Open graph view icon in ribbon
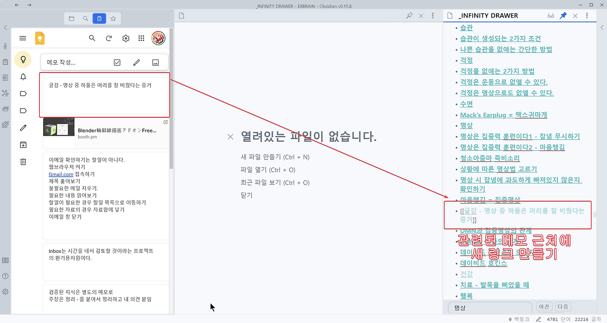Screen dimensions: 607x323 (5, 93)
